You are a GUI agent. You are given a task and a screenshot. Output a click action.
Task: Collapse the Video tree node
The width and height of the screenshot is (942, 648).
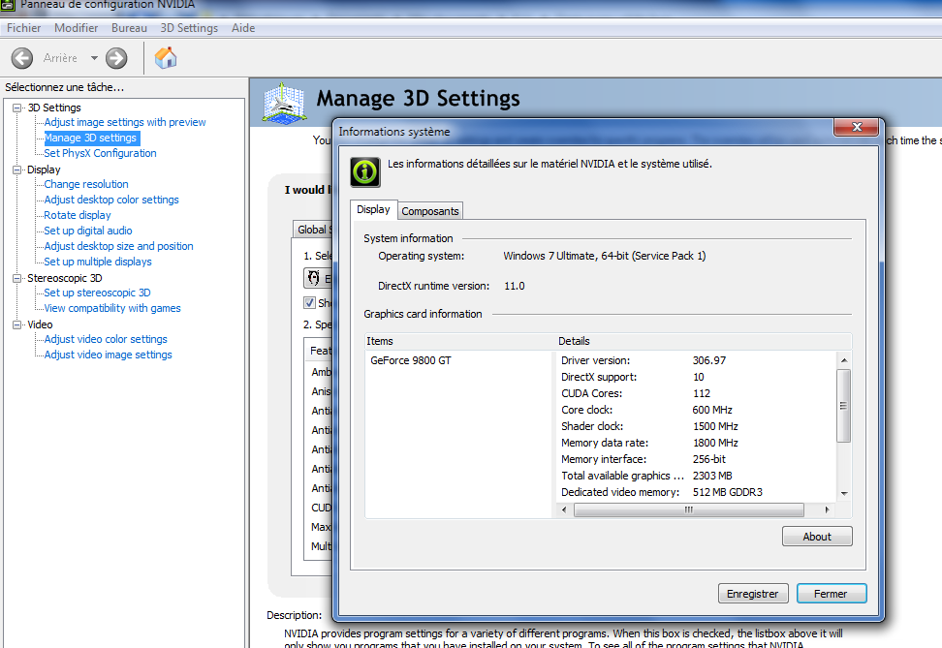[16, 324]
